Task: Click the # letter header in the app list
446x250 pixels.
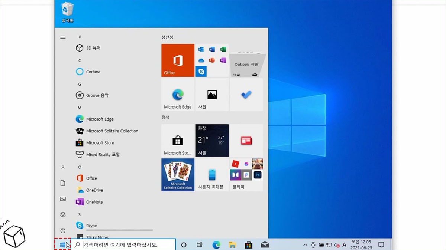Action: point(80,37)
